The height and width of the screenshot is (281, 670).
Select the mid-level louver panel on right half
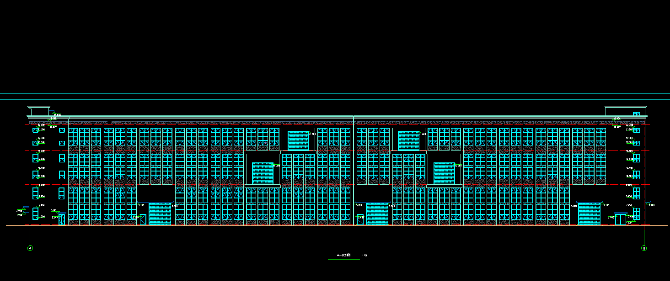(x=444, y=173)
